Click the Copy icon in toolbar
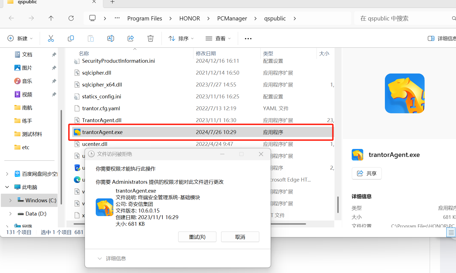Image resolution: width=456 pixels, height=273 pixels. pos(71,38)
